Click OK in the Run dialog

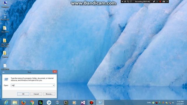pos(23,94)
